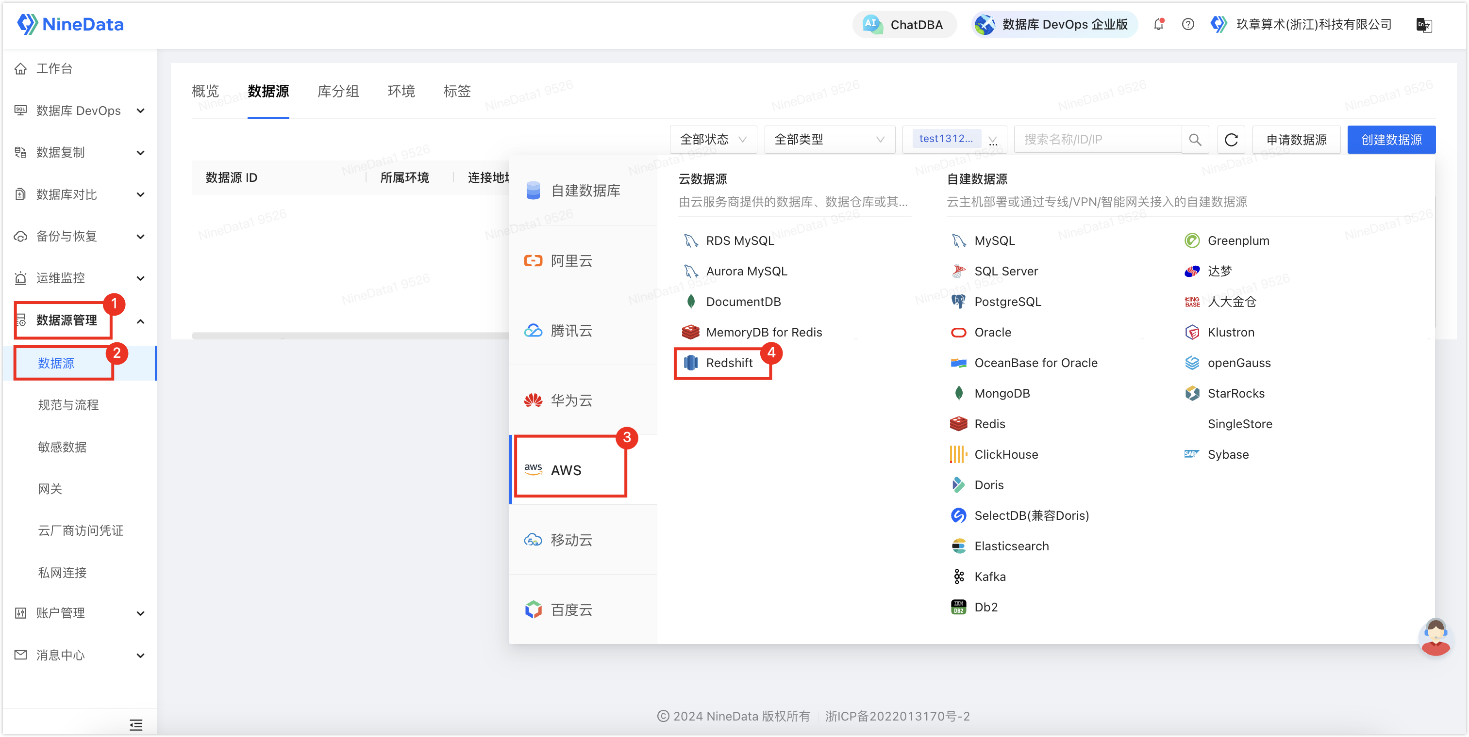This screenshot has height=737, width=1469.
Task: Expand the 数据库 DevOps sidebar menu
Action: click(x=80, y=111)
